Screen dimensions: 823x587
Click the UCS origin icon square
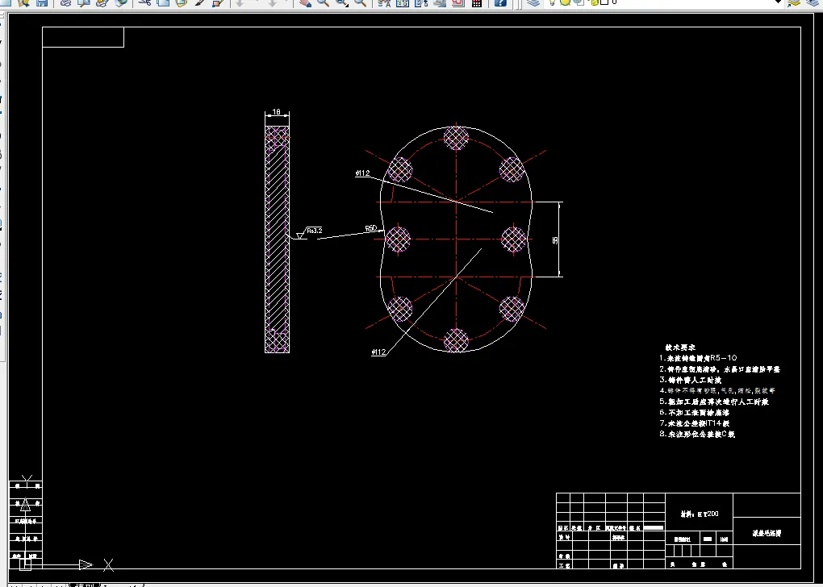tap(25, 564)
